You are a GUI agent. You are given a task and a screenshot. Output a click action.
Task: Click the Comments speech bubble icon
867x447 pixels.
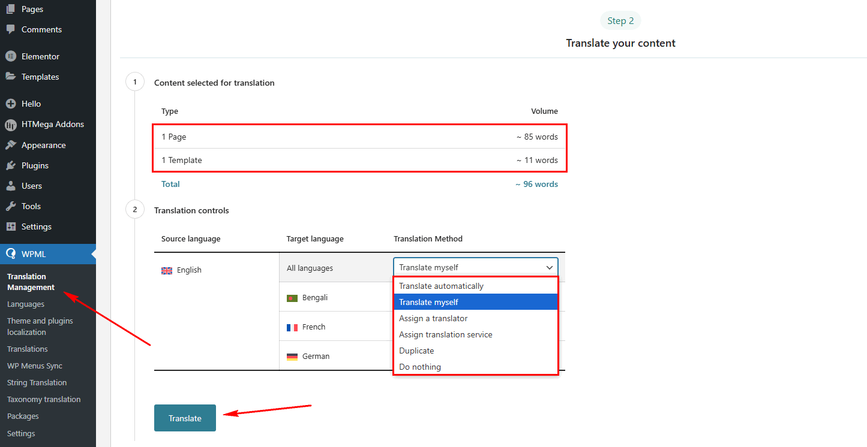10,29
